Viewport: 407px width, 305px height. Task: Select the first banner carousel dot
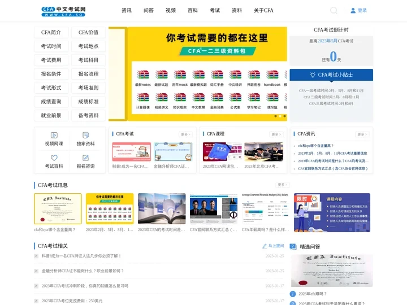click(275, 116)
